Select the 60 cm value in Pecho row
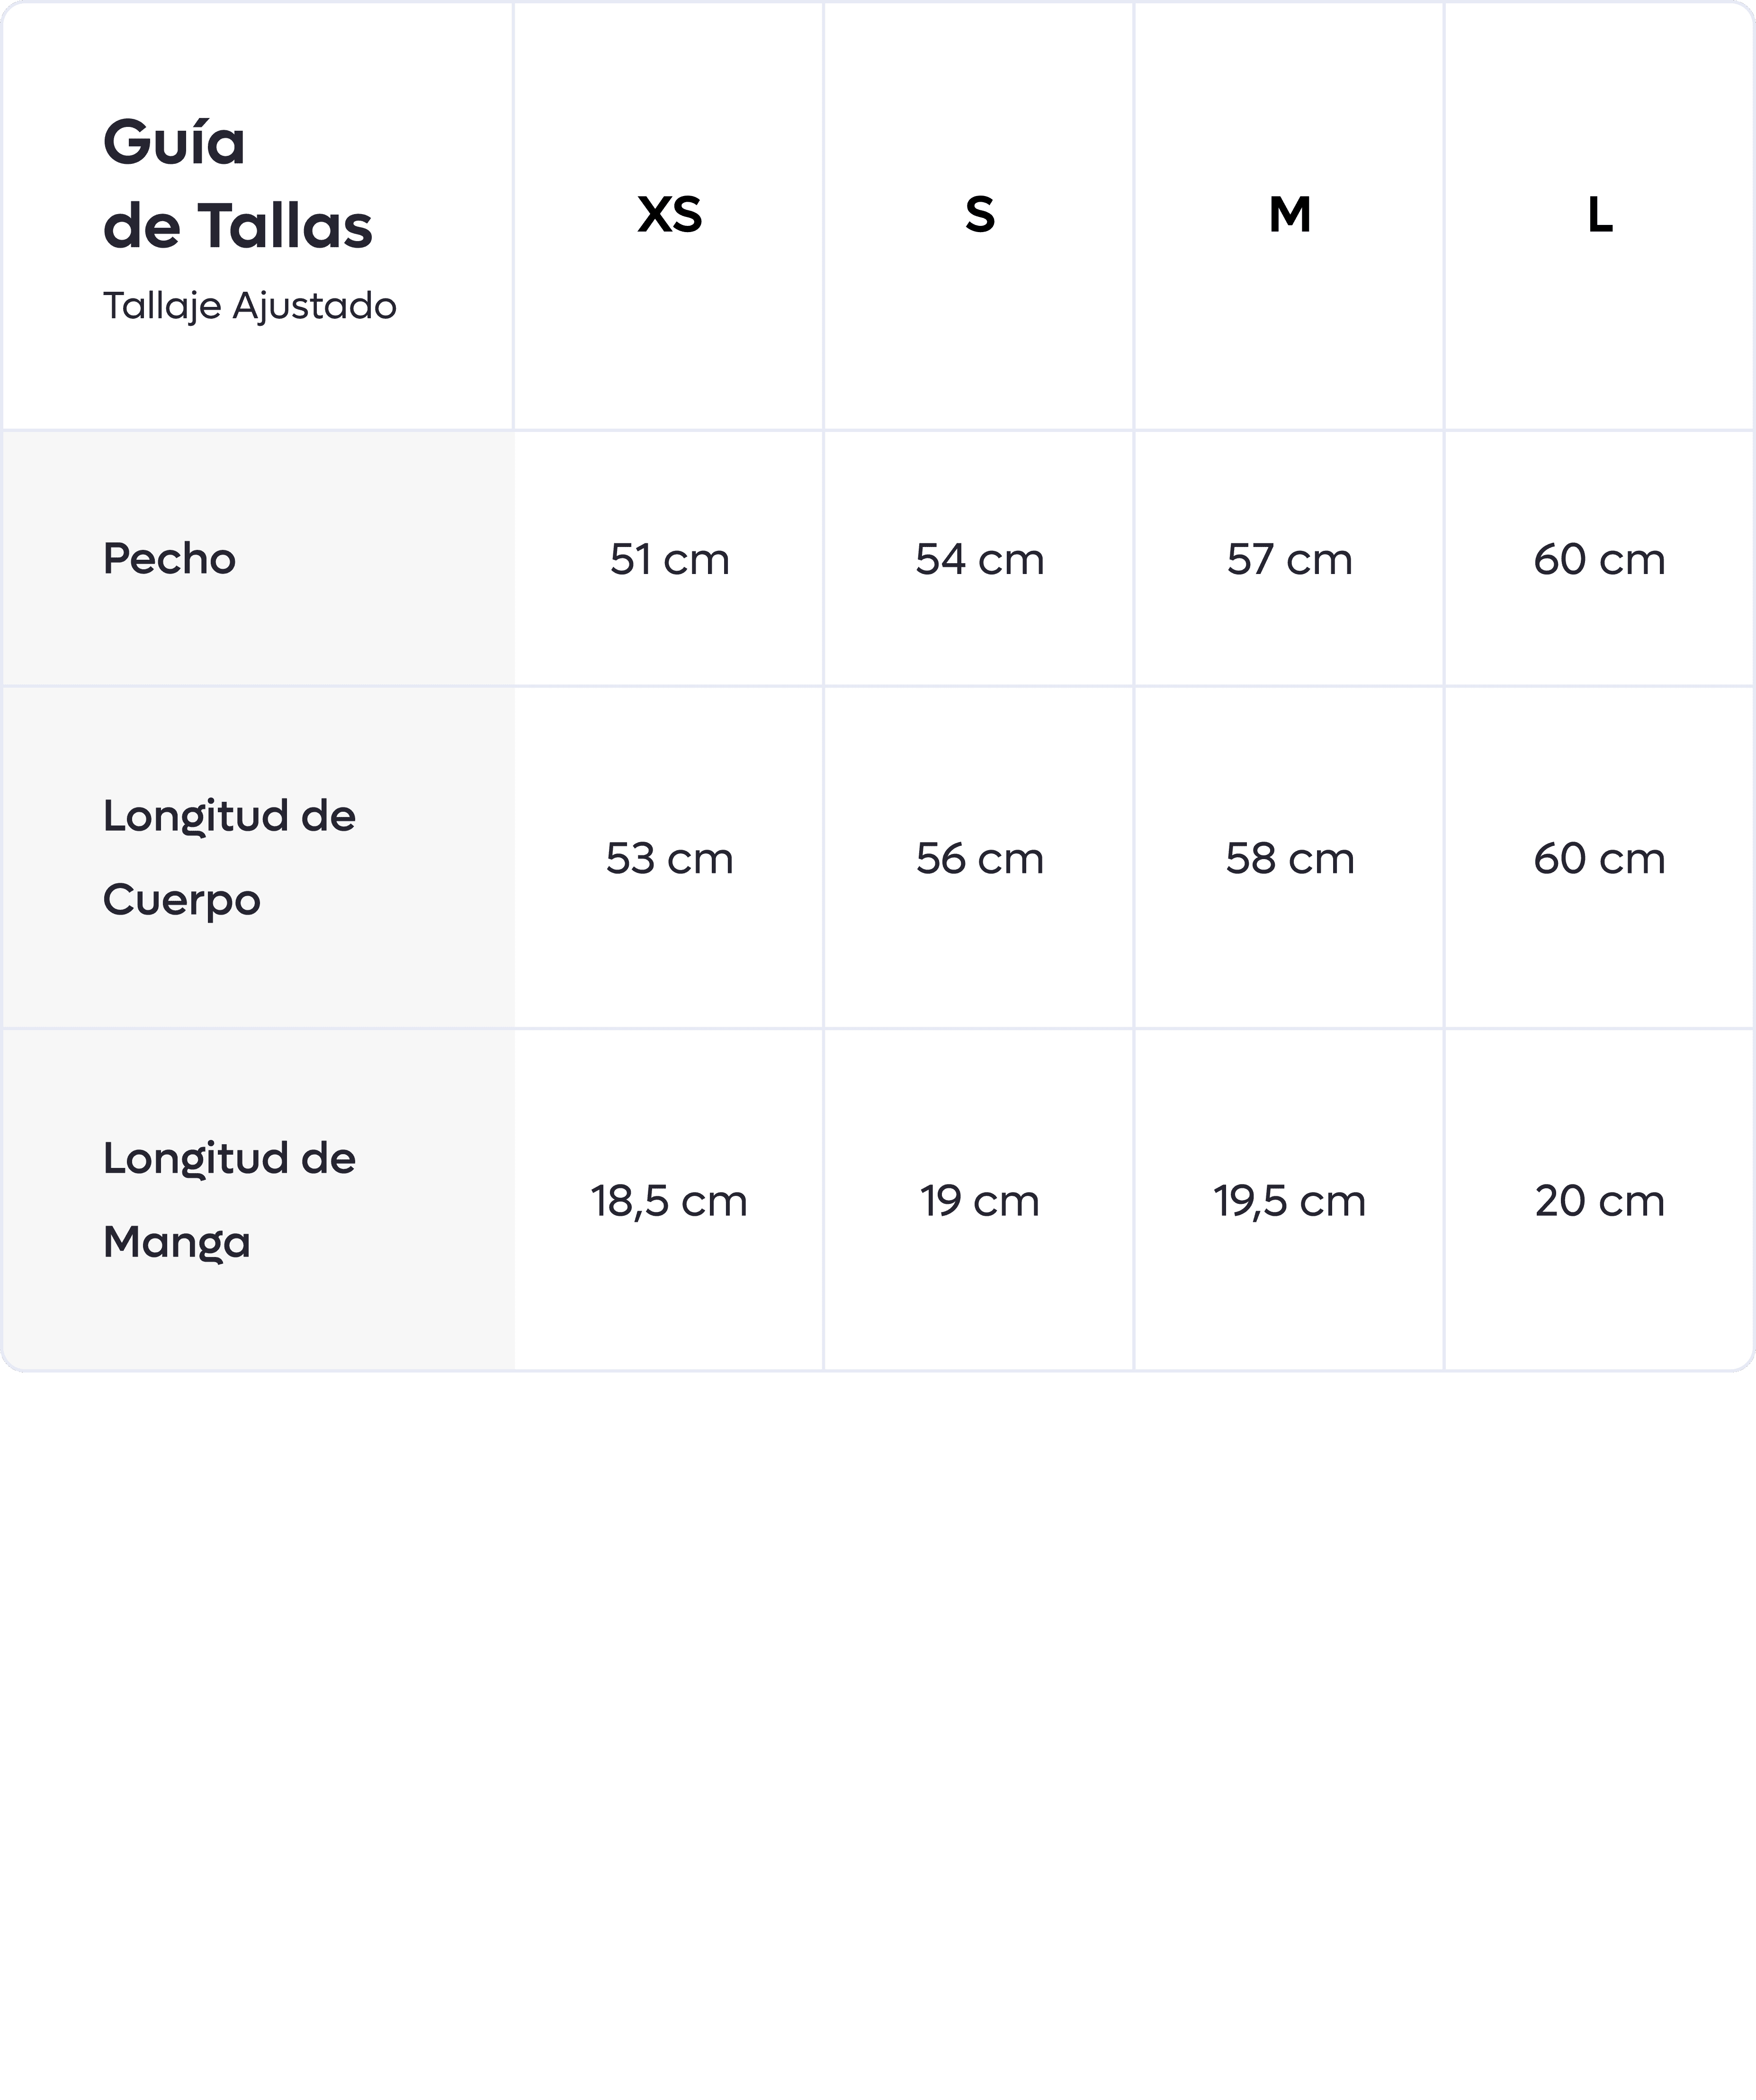The image size is (1756, 2100). point(1599,559)
